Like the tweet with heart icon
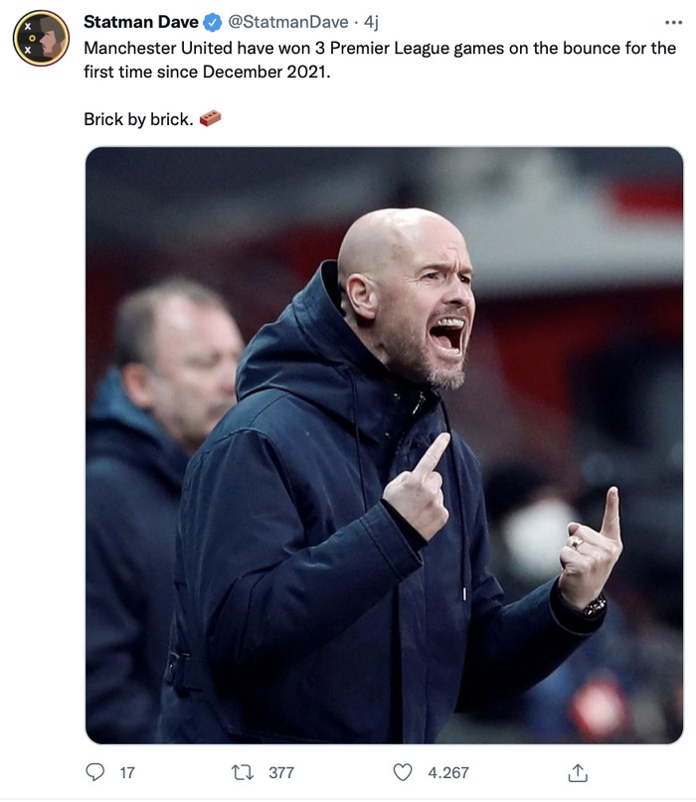The image size is (696, 802). 403,772
